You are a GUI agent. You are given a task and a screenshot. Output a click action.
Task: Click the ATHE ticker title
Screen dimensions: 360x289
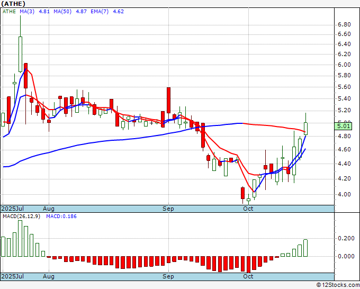click(13, 4)
